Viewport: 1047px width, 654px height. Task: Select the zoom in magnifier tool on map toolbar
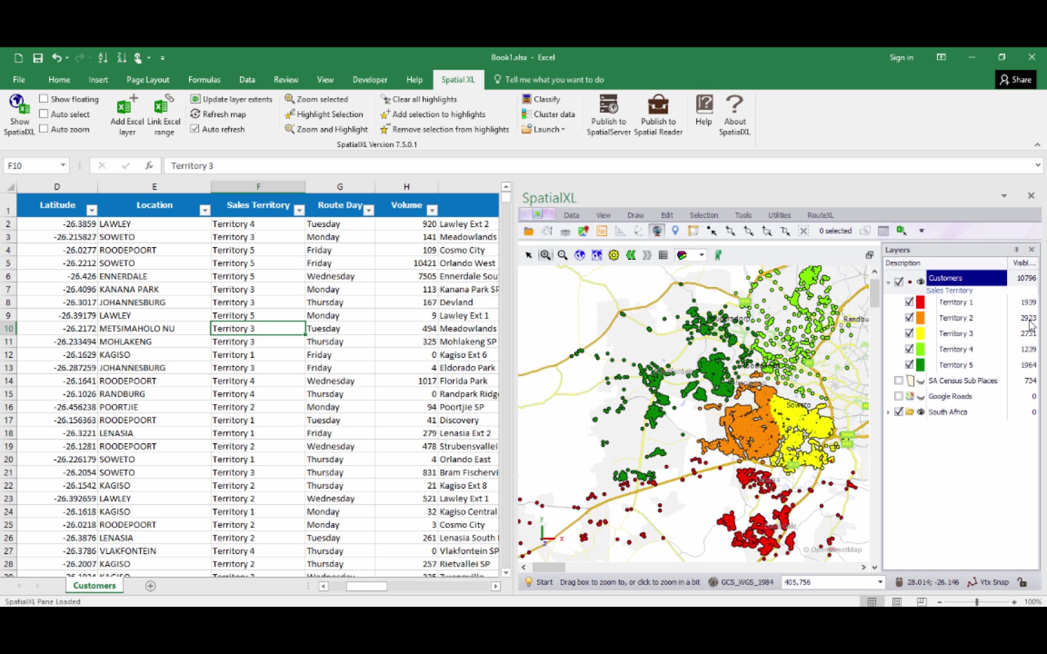point(545,255)
